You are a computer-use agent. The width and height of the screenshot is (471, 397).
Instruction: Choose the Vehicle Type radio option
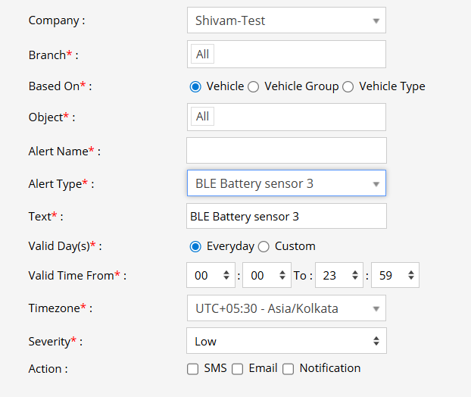pos(348,86)
